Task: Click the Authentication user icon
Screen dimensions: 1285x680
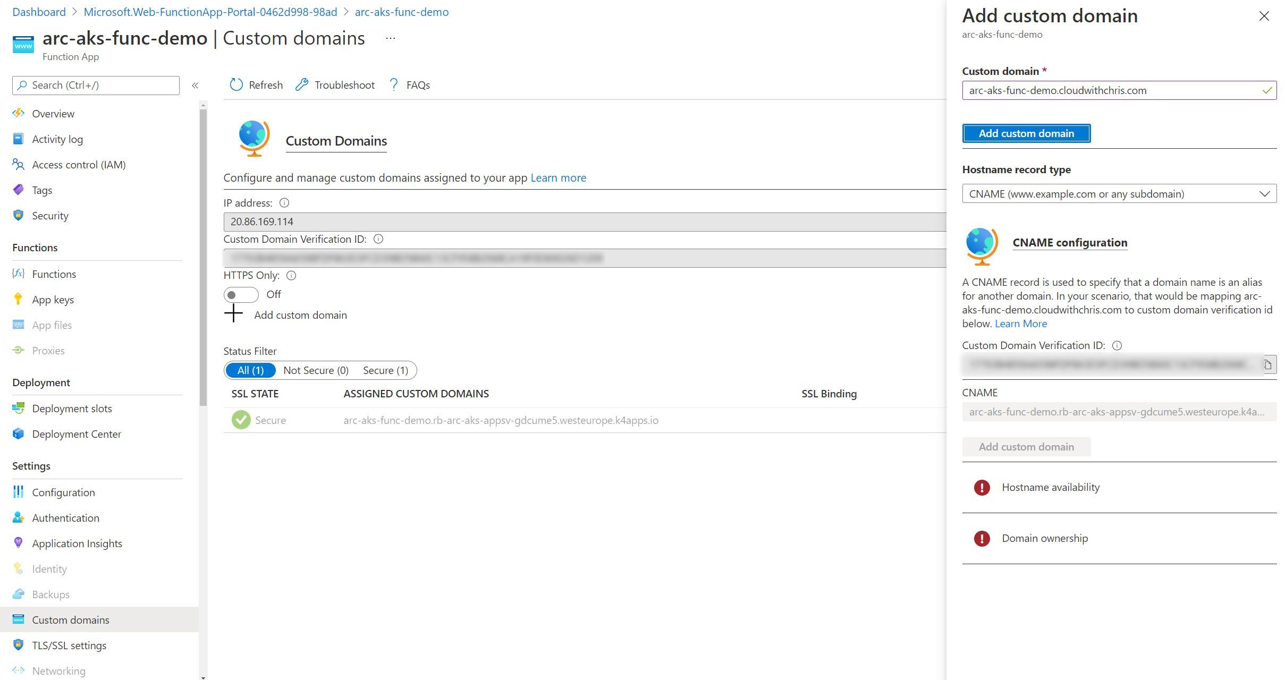Action: (x=18, y=517)
